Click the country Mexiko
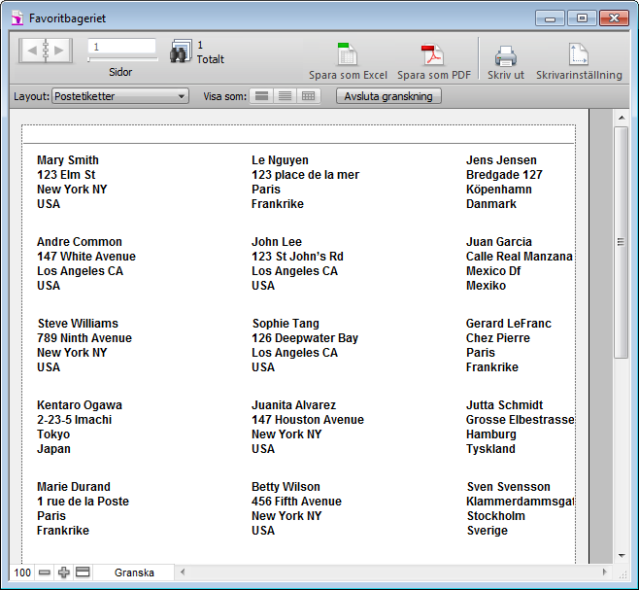The width and height of the screenshot is (639, 590). (486, 286)
